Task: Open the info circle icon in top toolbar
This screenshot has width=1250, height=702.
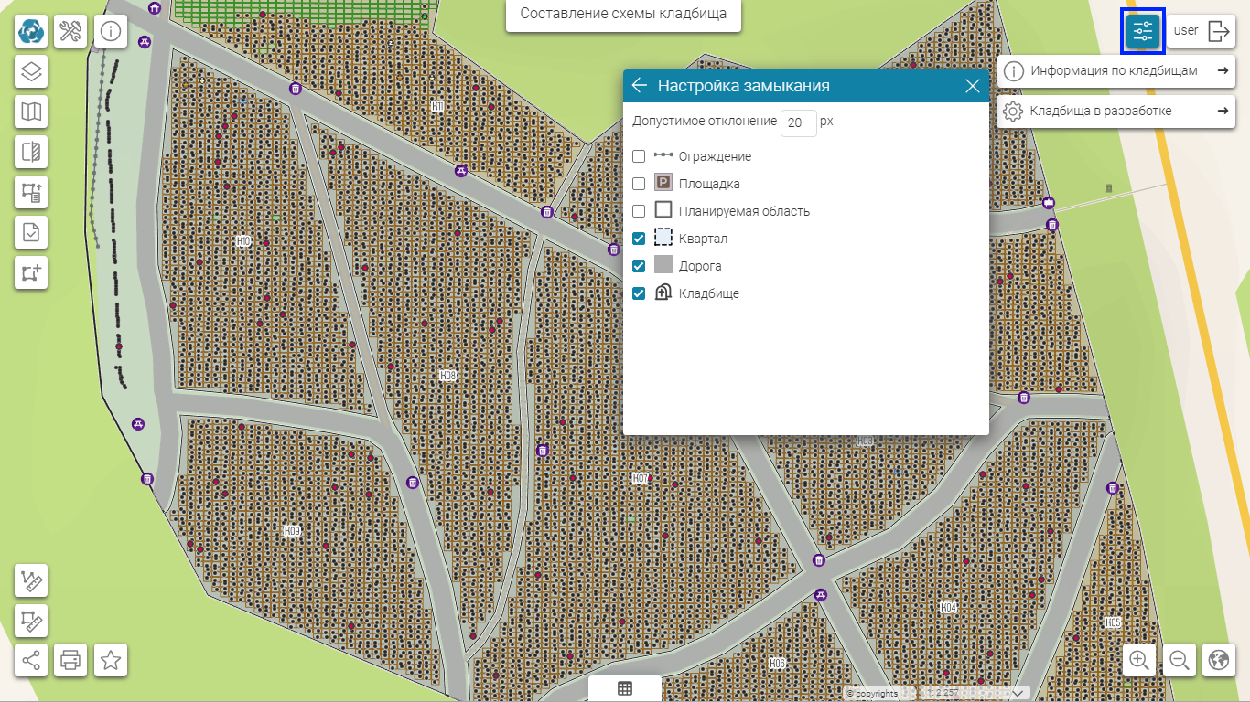Action: (111, 31)
